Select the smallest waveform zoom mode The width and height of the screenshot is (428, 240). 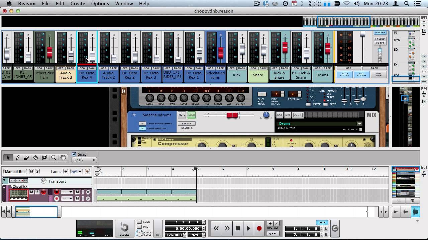click(x=396, y=211)
